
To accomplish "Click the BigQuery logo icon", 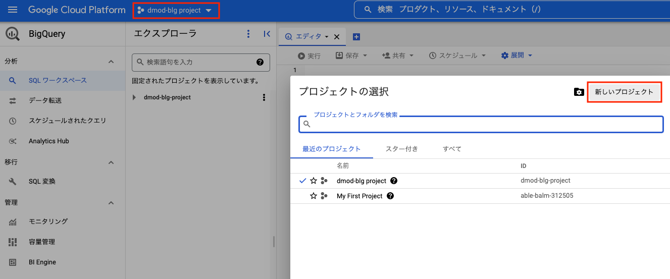I will pyautogui.click(x=13, y=34).
